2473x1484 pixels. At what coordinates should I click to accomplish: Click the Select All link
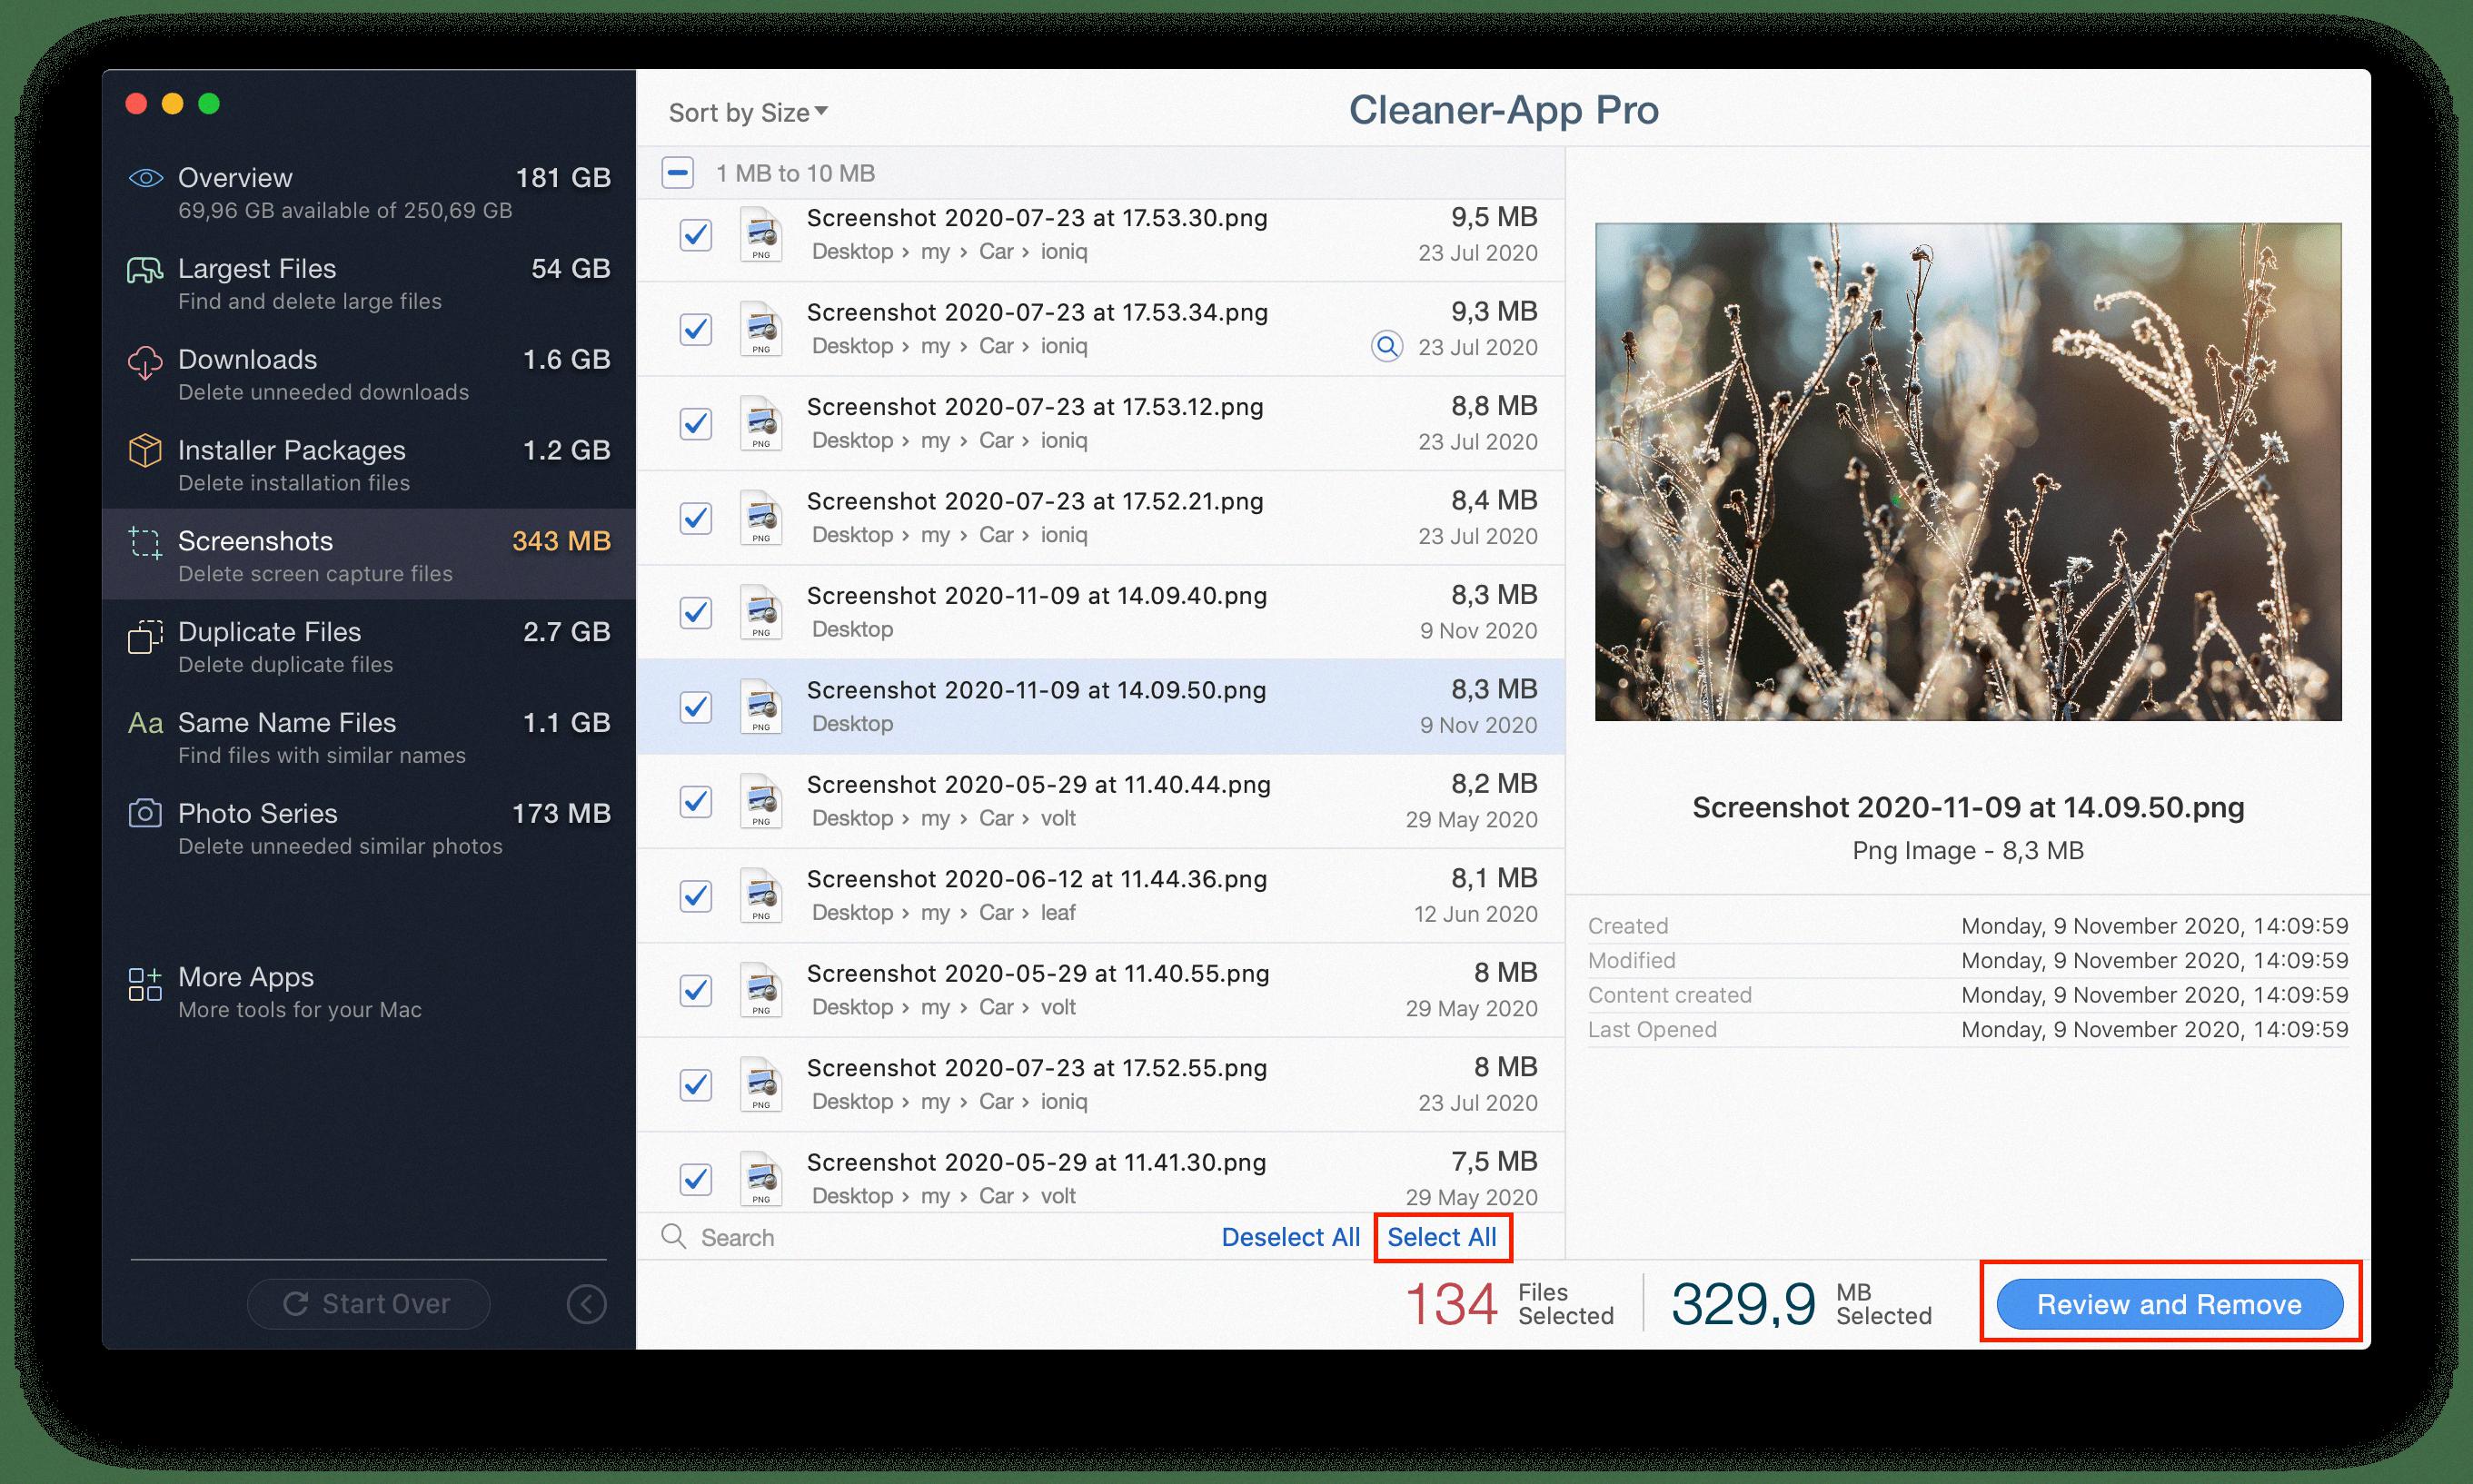(x=1441, y=1237)
